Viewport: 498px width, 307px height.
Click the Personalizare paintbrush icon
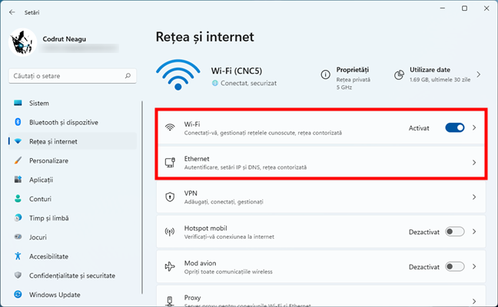click(18, 160)
